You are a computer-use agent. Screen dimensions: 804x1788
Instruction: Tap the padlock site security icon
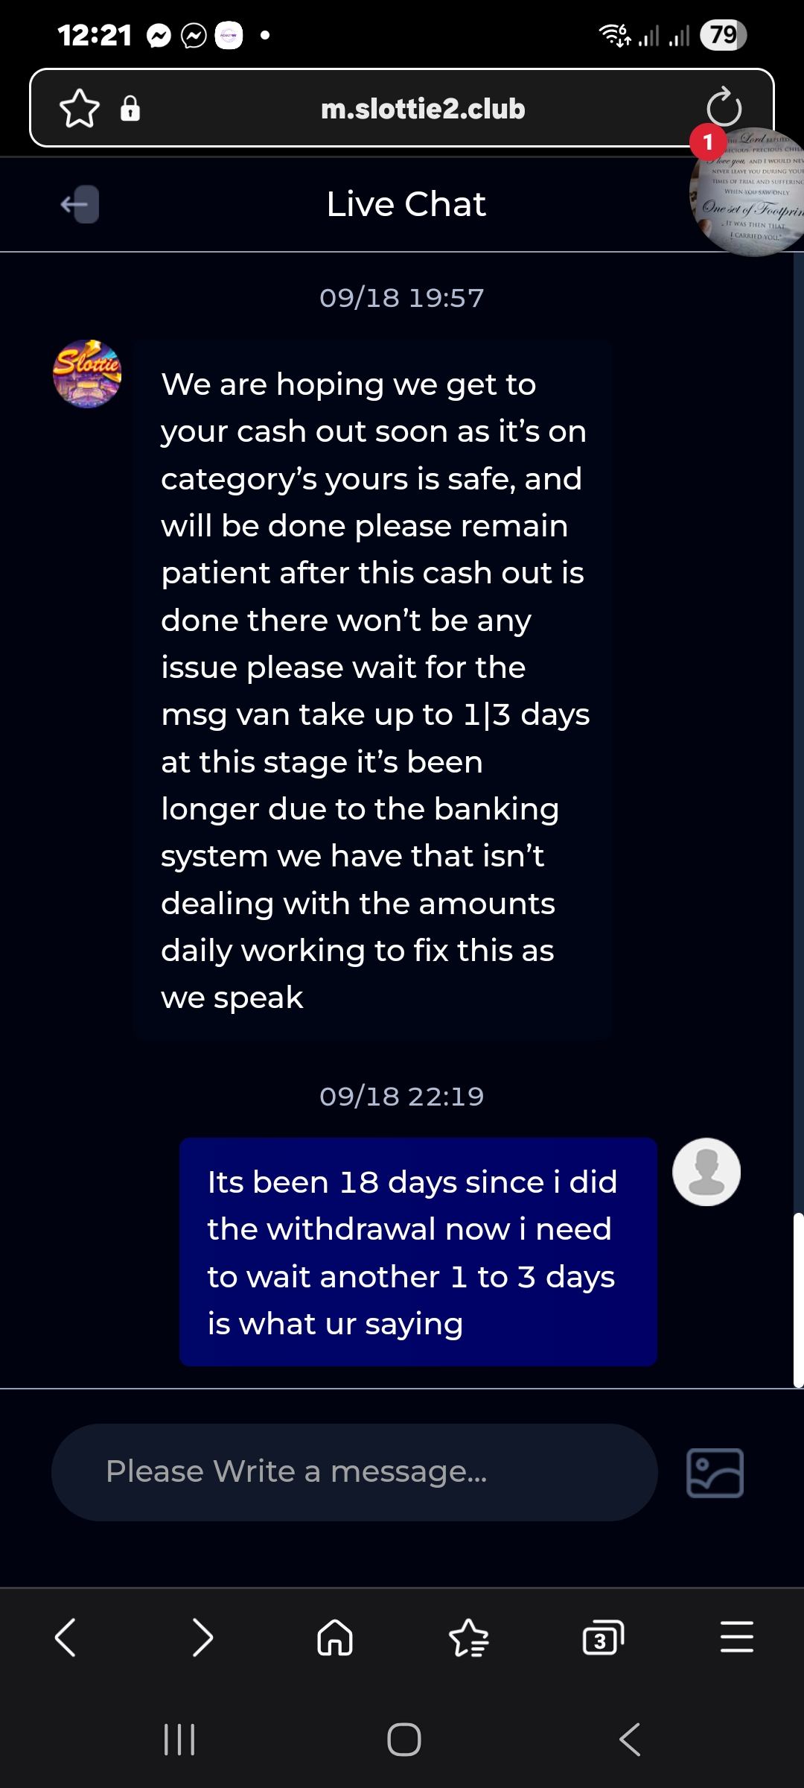(130, 109)
